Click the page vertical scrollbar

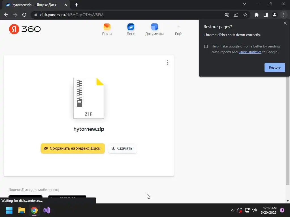coord(287,130)
